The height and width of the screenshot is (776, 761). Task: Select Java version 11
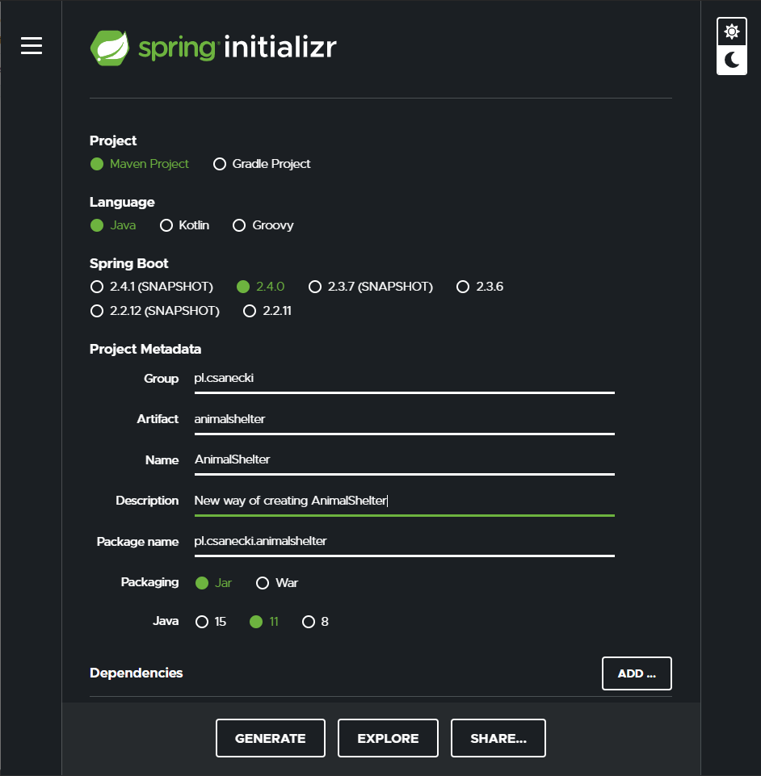point(264,622)
